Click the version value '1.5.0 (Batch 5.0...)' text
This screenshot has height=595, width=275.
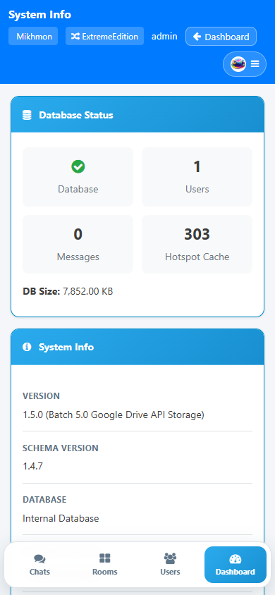click(x=114, y=415)
